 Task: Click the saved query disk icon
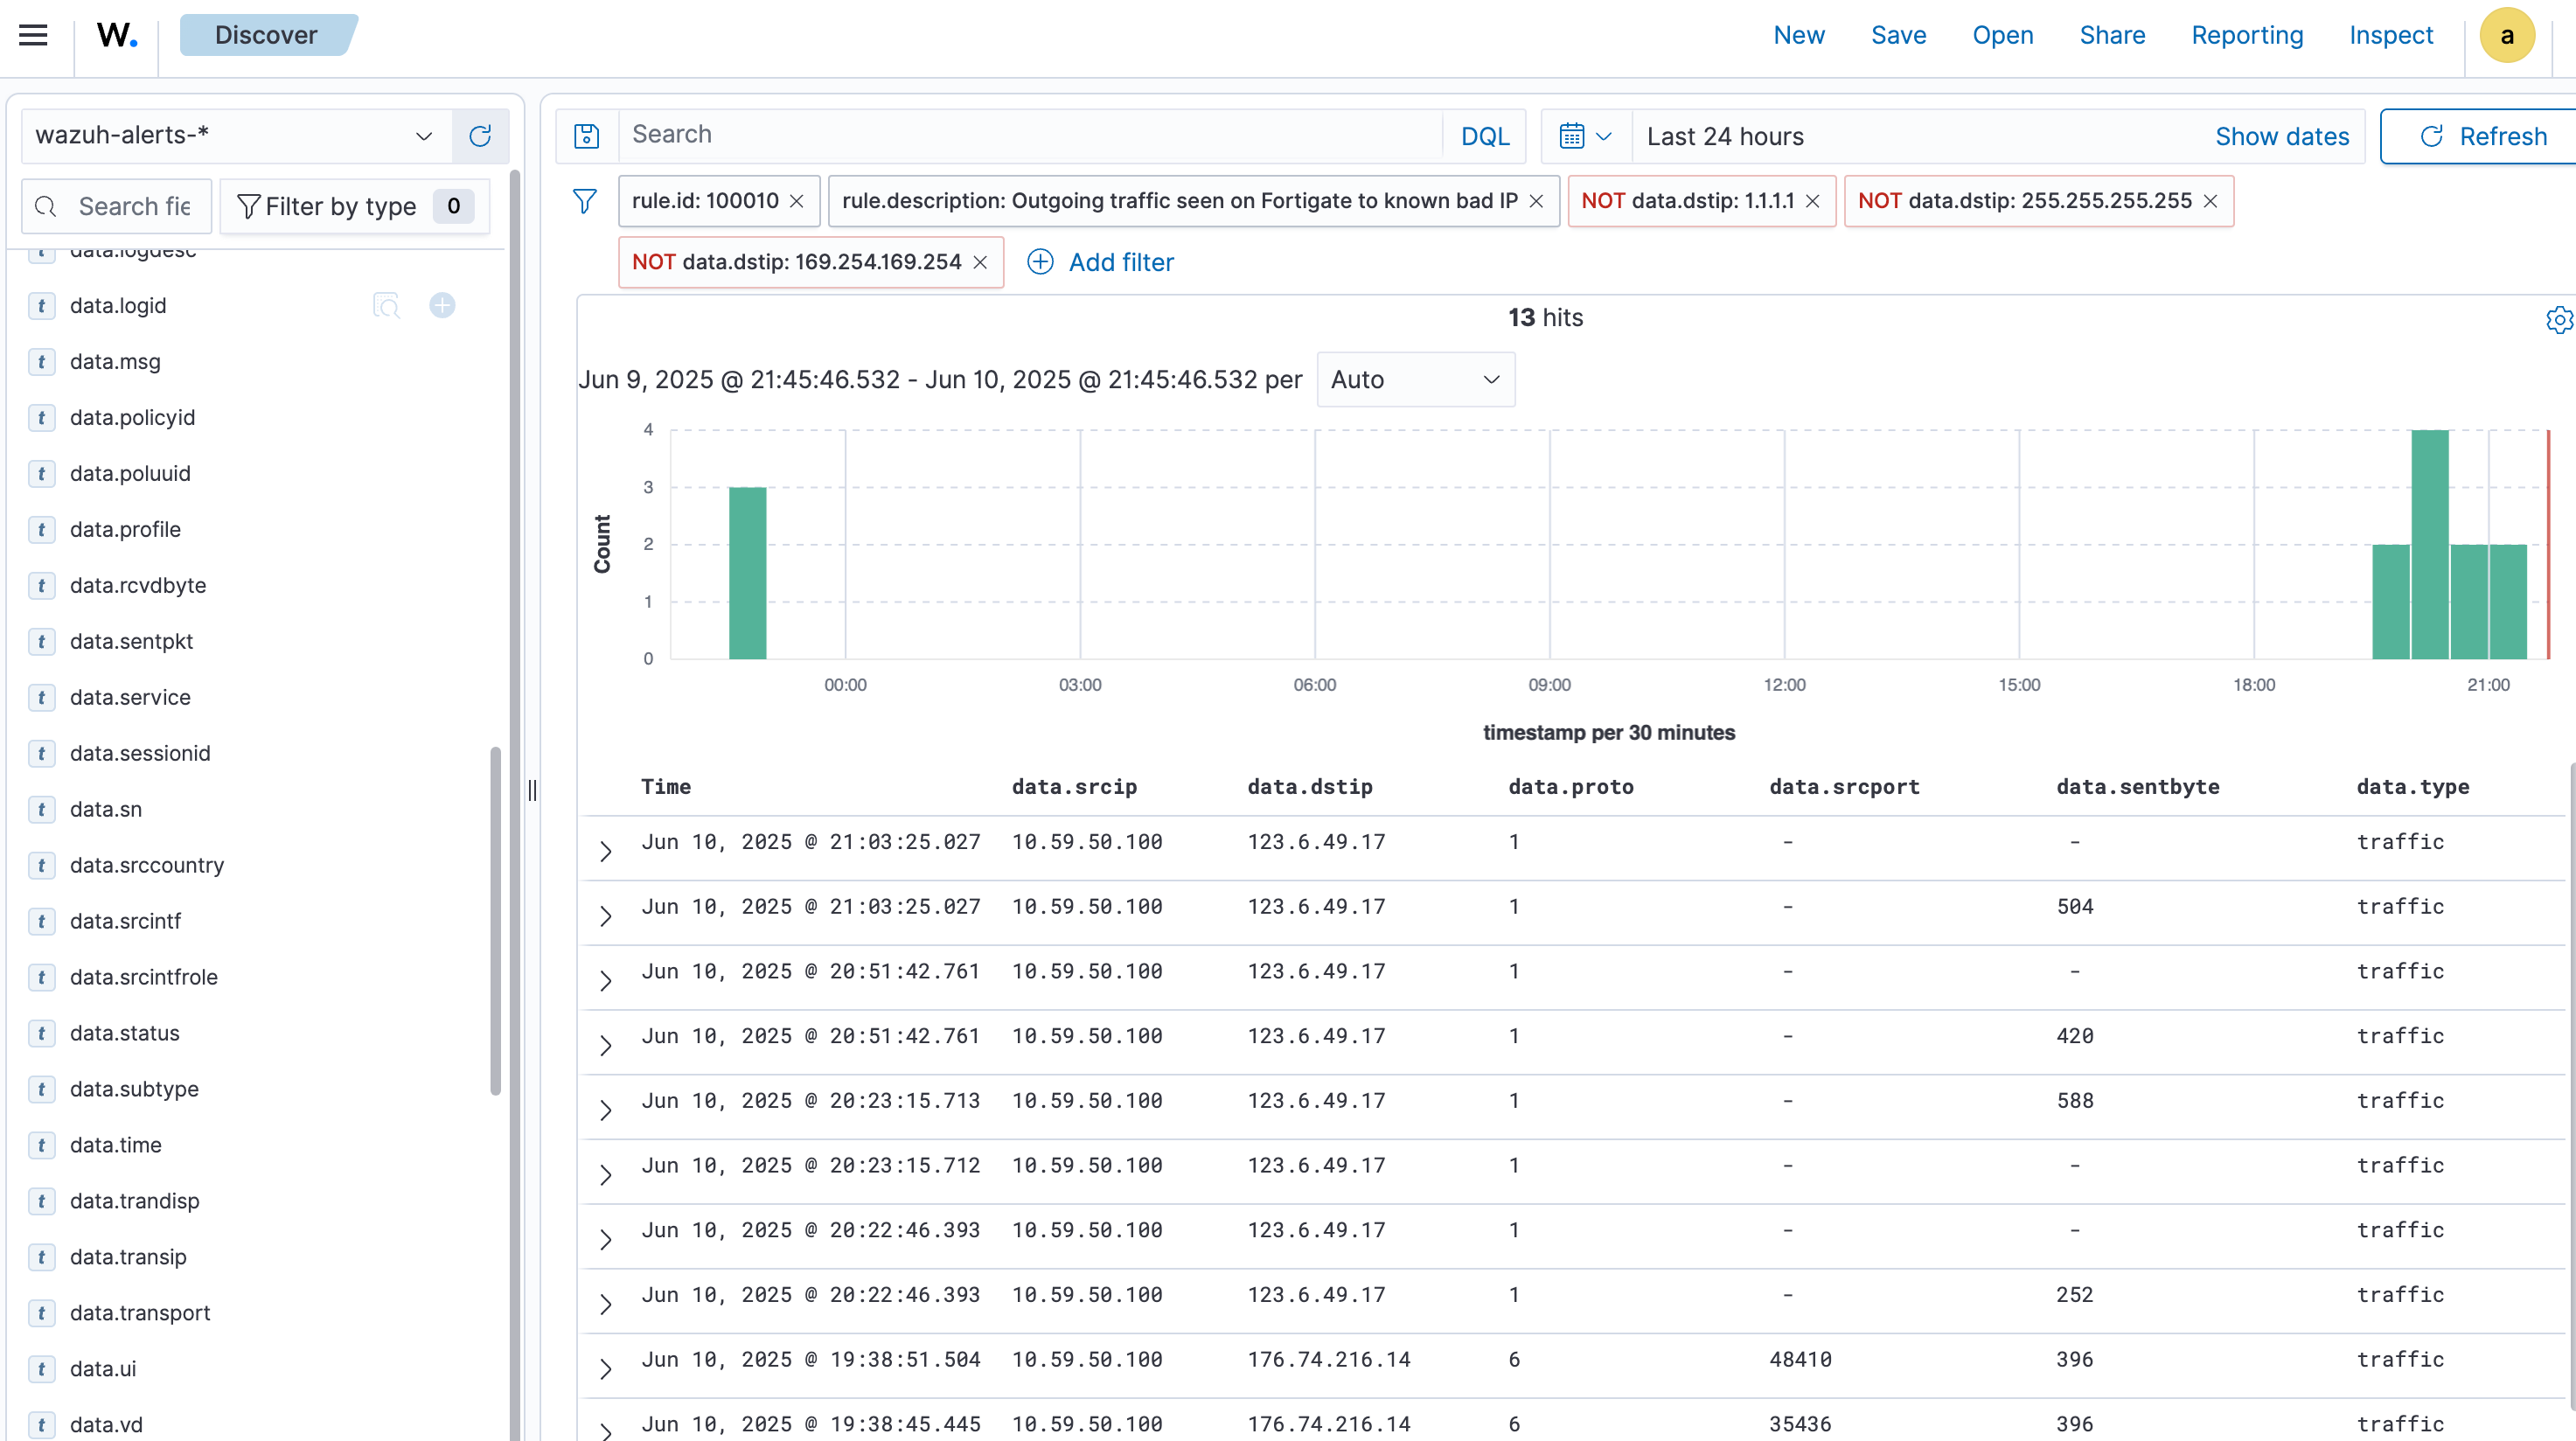click(587, 136)
